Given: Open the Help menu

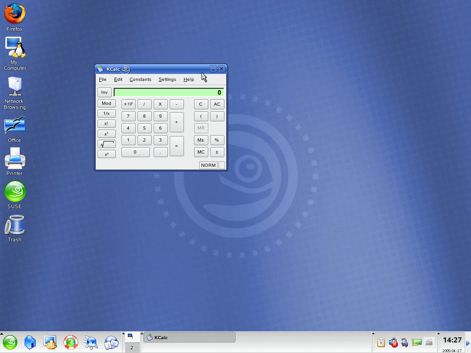Looking at the screenshot, I should (189, 80).
